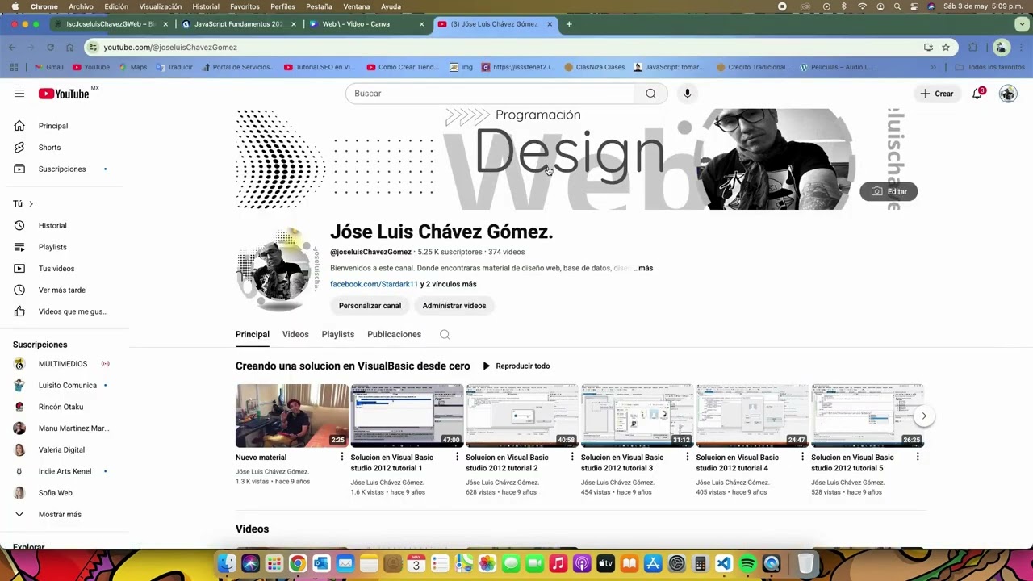Open the Maps bookmark

click(132, 68)
